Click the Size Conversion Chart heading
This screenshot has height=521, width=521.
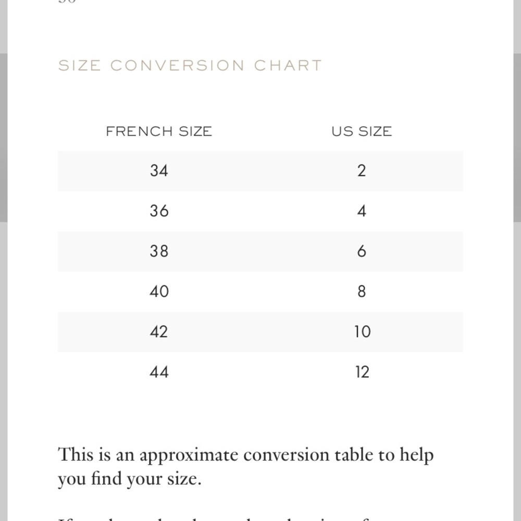(x=190, y=66)
